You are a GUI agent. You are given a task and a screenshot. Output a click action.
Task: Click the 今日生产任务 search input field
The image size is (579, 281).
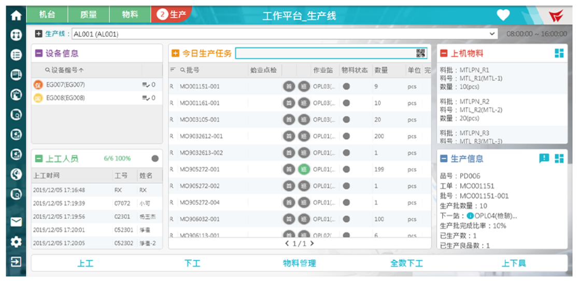(x=324, y=53)
